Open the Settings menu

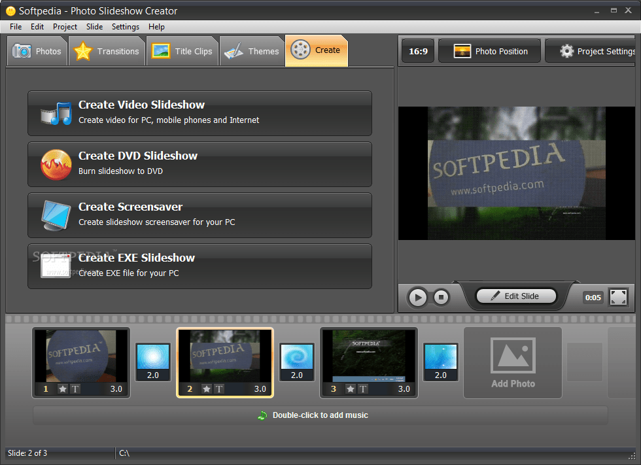coord(126,27)
